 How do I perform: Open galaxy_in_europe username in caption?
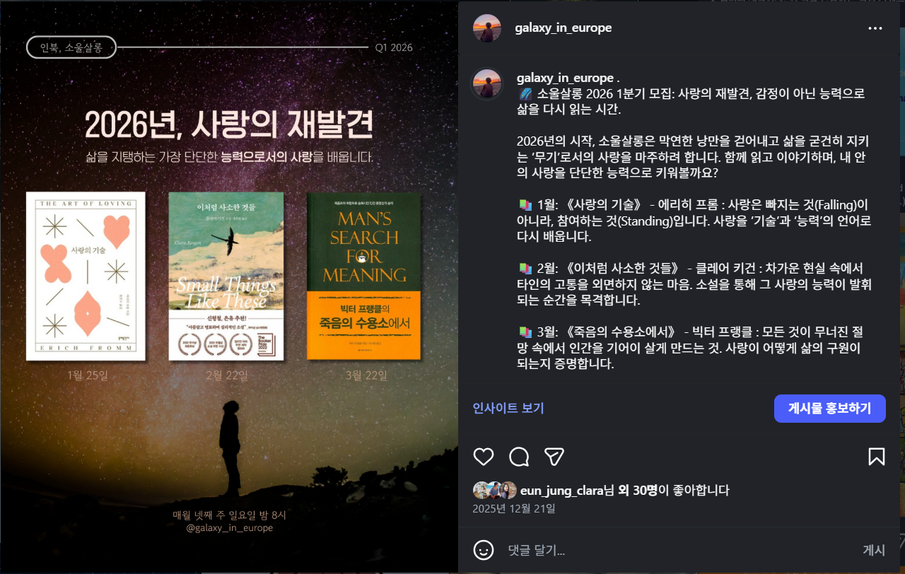click(565, 78)
